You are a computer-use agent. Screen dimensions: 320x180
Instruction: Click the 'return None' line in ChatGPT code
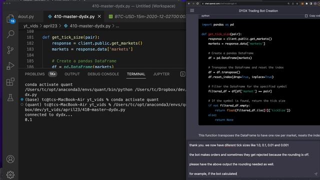224,120
